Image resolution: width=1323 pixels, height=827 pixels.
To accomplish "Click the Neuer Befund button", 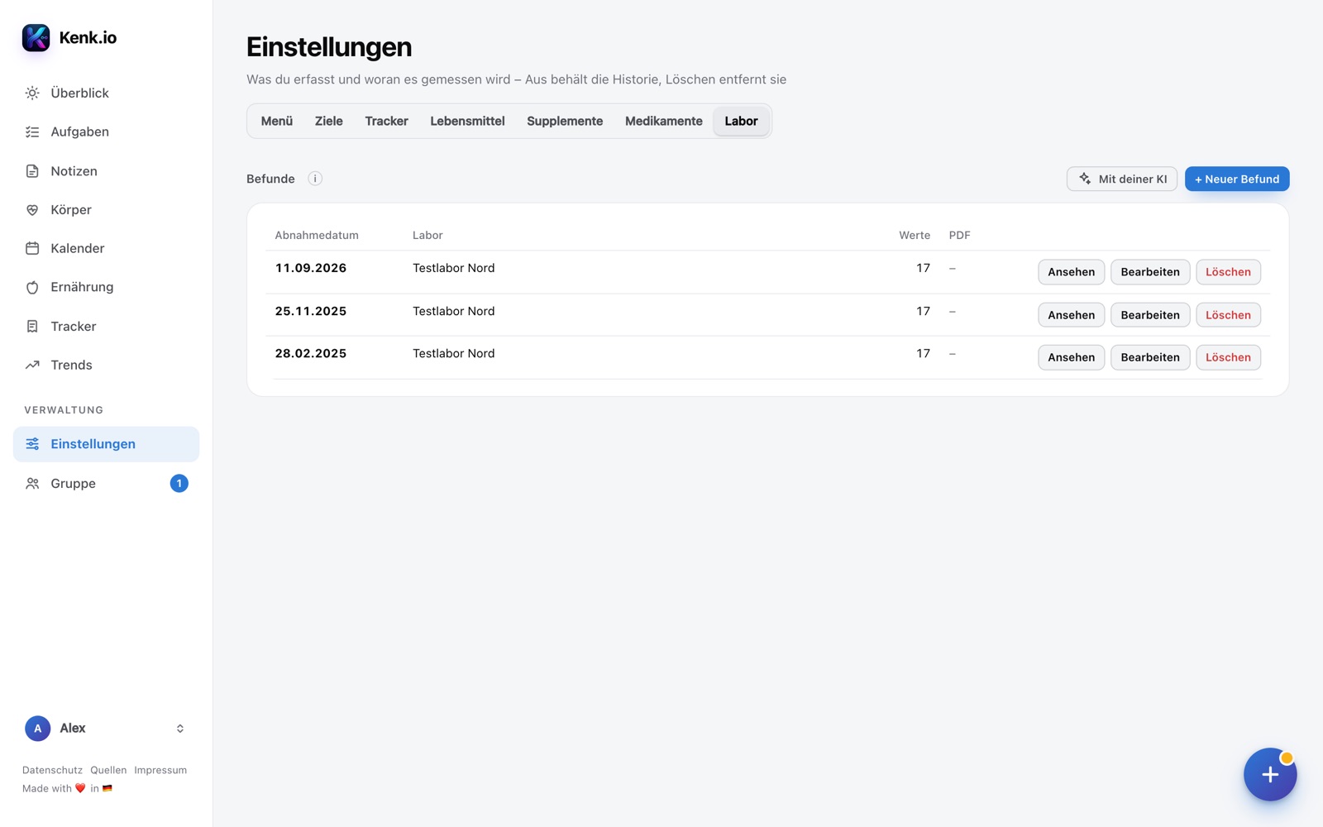I will click(x=1237, y=179).
